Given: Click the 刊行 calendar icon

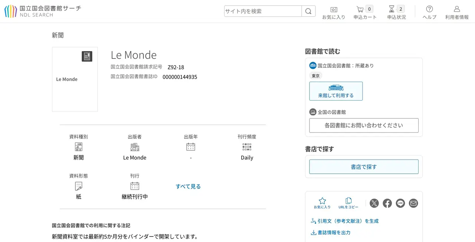Looking at the screenshot, I should click(x=135, y=186).
